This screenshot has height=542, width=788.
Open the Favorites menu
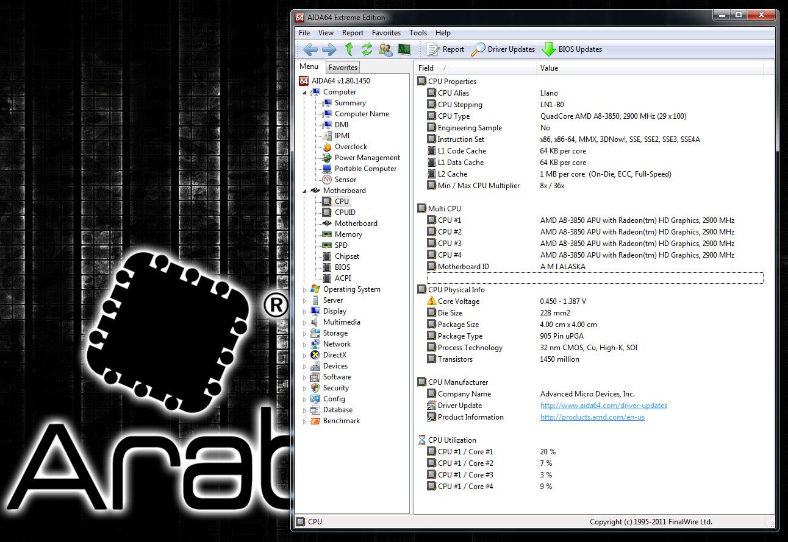pyautogui.click(x=386, y=33)
